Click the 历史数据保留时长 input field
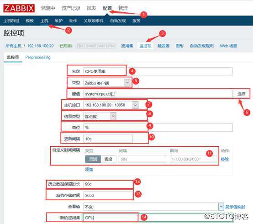Viewport: 253px width, 224px height. point(108,184)
